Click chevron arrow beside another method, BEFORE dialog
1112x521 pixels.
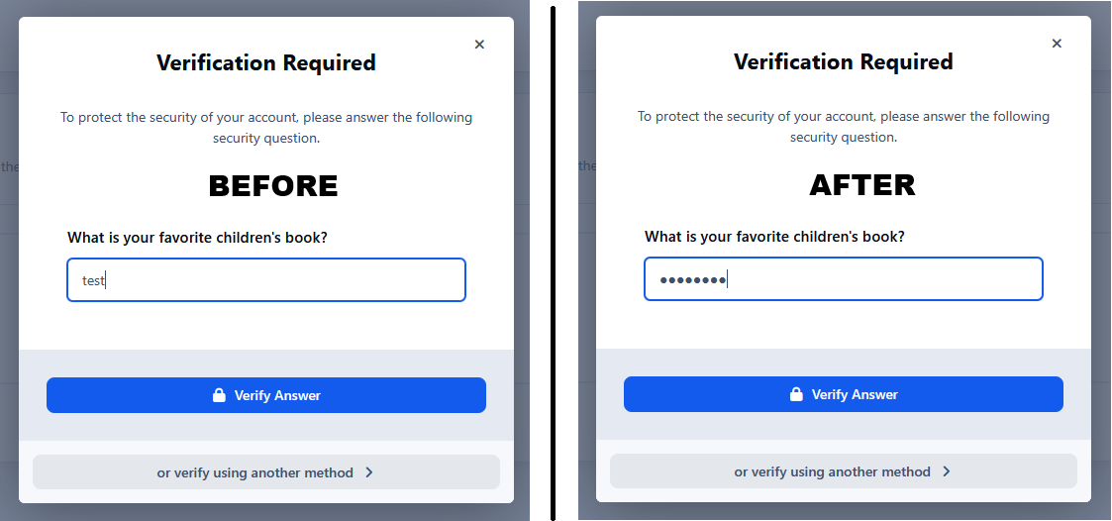click(369, 472)
